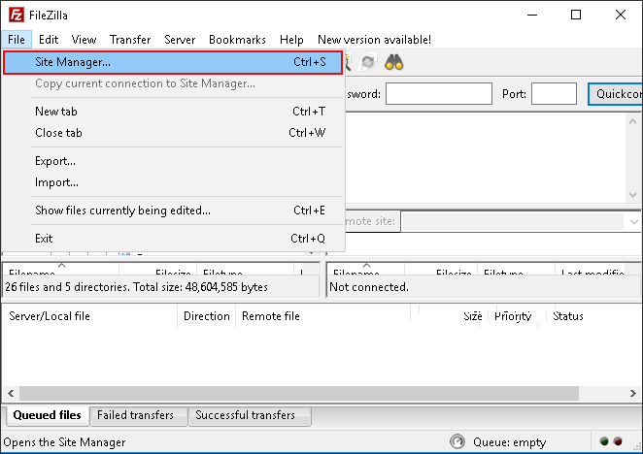The height and width of the screenshot is (454, 643).
Task: Click the FileZilla logo icon
Action: (17, 16)
